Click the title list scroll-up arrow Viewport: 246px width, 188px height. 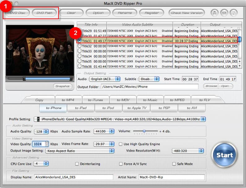point(240,61)
